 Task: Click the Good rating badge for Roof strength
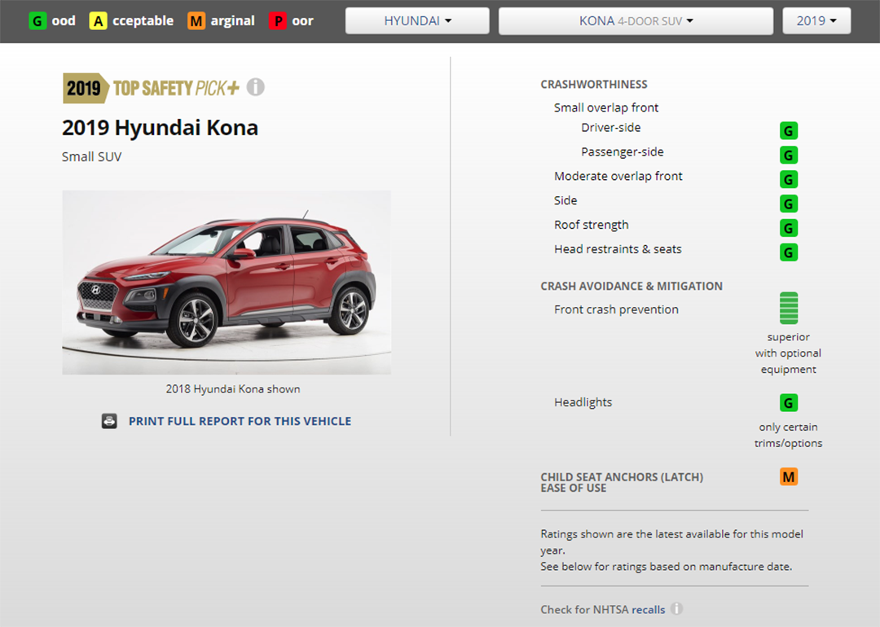[789, 228]
